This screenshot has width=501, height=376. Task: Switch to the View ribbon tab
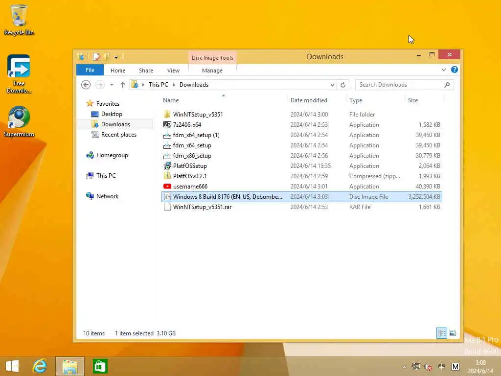click(x=173, y=70)
